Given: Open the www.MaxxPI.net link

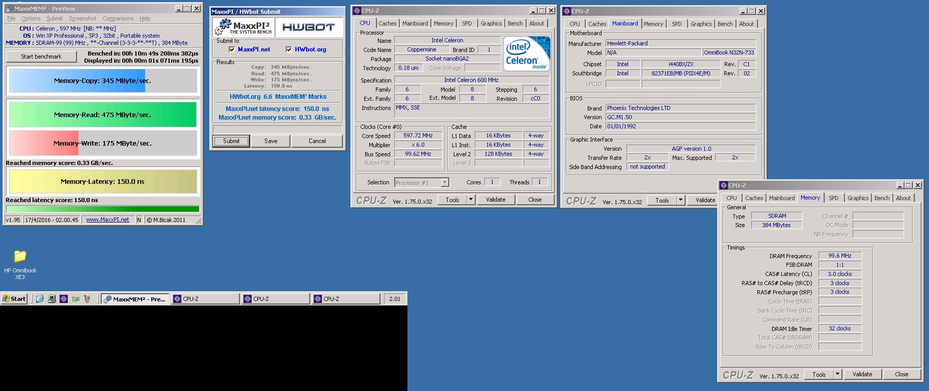Looking at the screenshot, I should tap(107, 220).
